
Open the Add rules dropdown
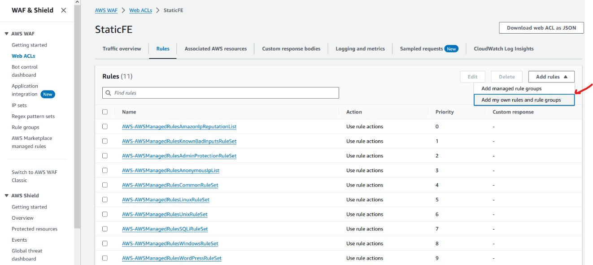point(551,77)
